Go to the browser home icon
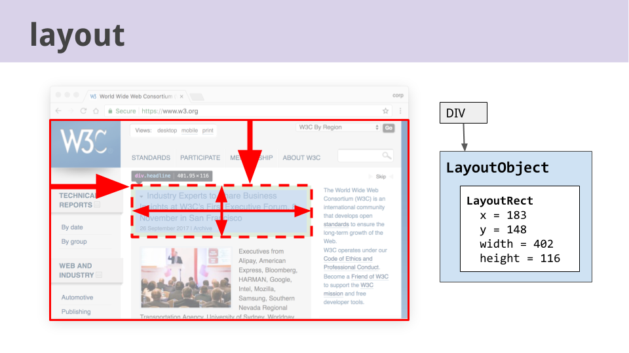Screen dimensions: 629x353 point(96,111)
